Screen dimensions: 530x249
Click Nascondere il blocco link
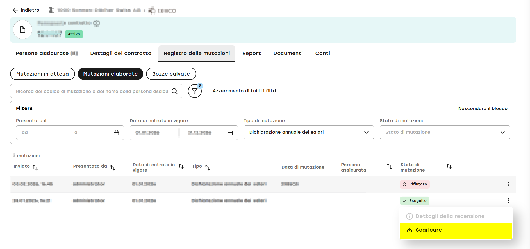pyautogui.click(x=483, y=109)
